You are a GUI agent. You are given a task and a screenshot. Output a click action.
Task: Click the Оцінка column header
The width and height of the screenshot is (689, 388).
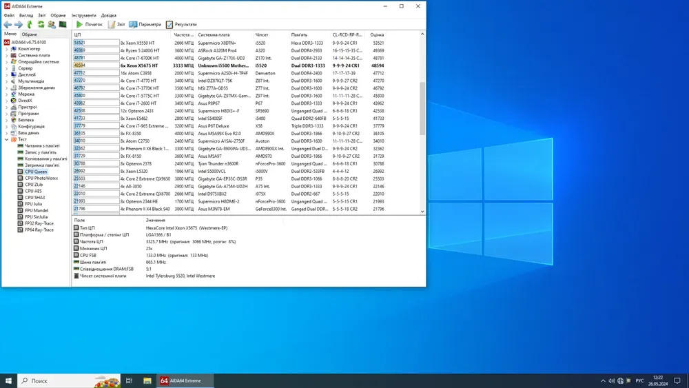tap(377, 34)
